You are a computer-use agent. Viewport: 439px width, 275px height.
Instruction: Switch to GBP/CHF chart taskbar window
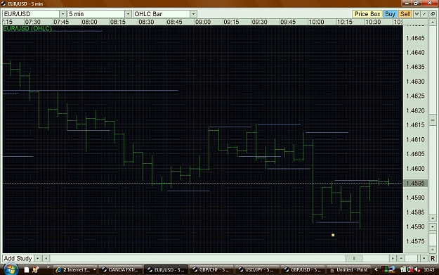[211, 269]
